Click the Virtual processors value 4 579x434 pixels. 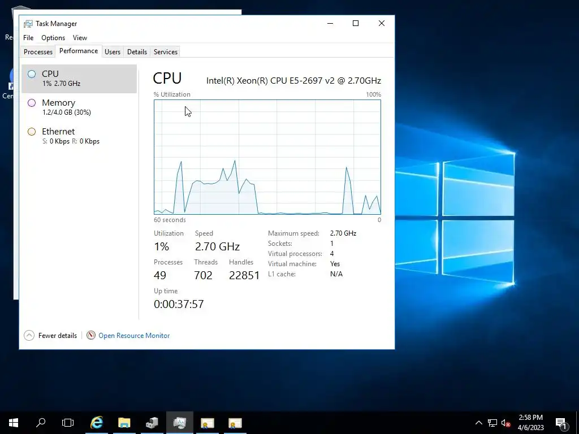pos(332,254)
